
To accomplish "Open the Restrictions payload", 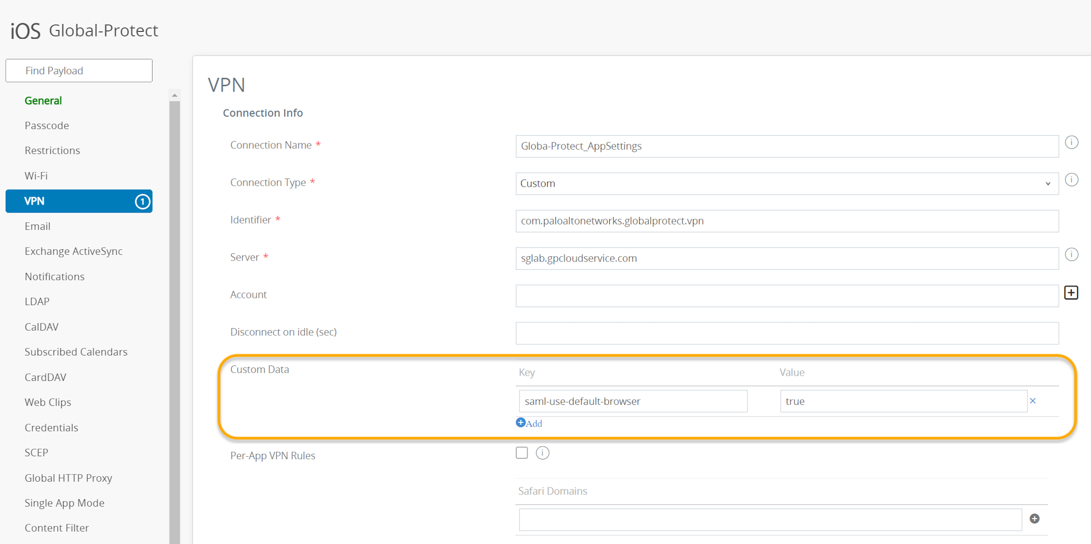I will coord(52,150).
